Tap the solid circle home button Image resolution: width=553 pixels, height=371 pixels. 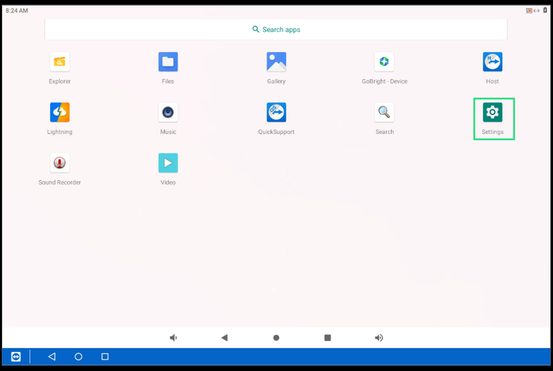click(x=276, y=338)
